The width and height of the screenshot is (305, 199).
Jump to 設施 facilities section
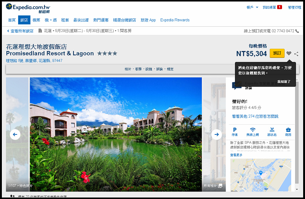point(149,69)
